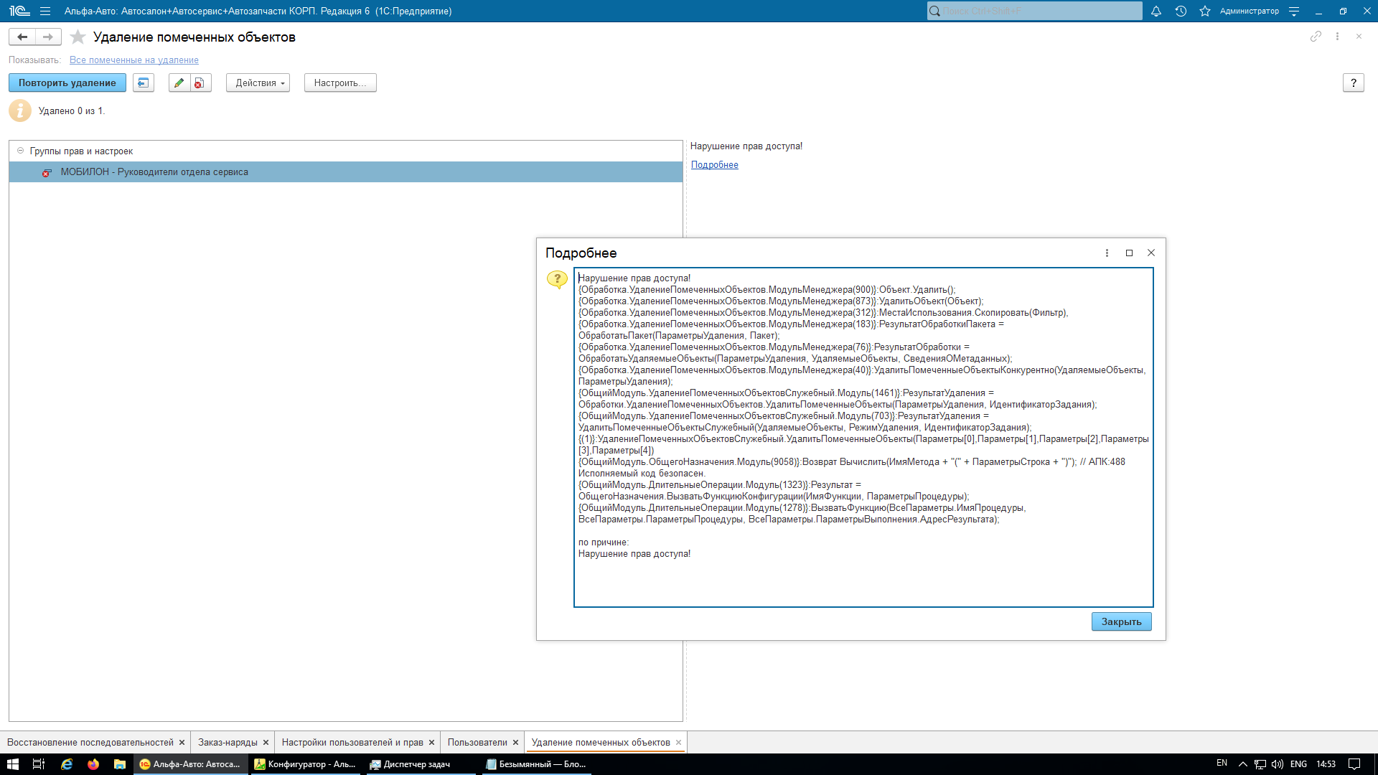Click the Администратор user name
This screenshot has width=1378, height=775.
point(1249,11)
